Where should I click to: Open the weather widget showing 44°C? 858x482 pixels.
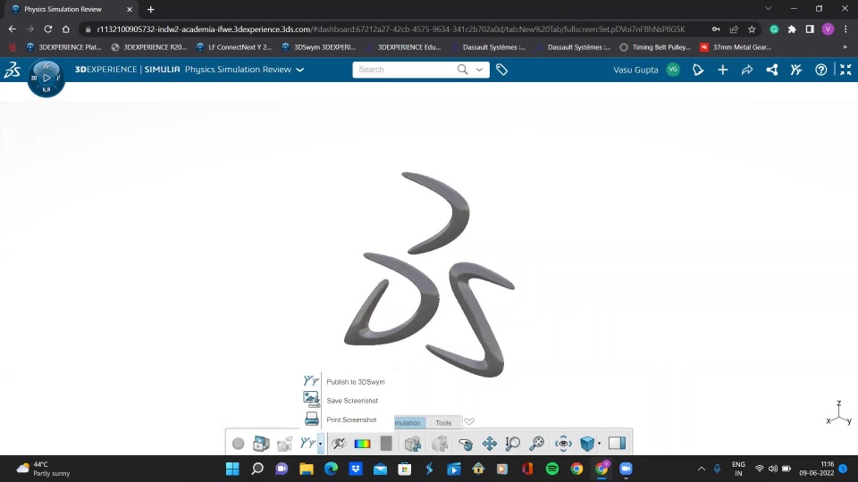(44, 469)
